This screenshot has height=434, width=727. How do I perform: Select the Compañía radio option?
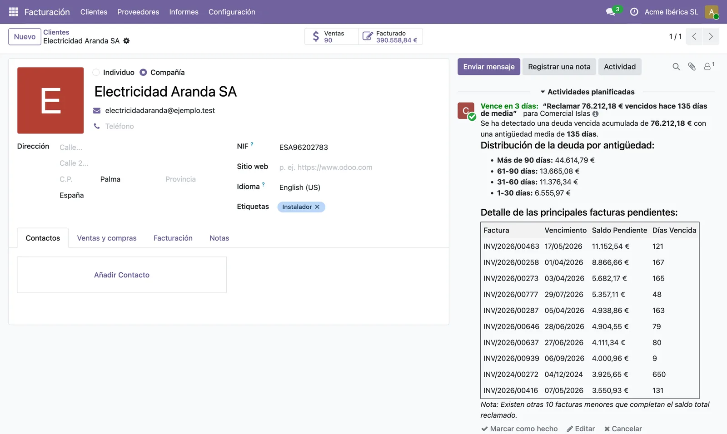[143, 72]
